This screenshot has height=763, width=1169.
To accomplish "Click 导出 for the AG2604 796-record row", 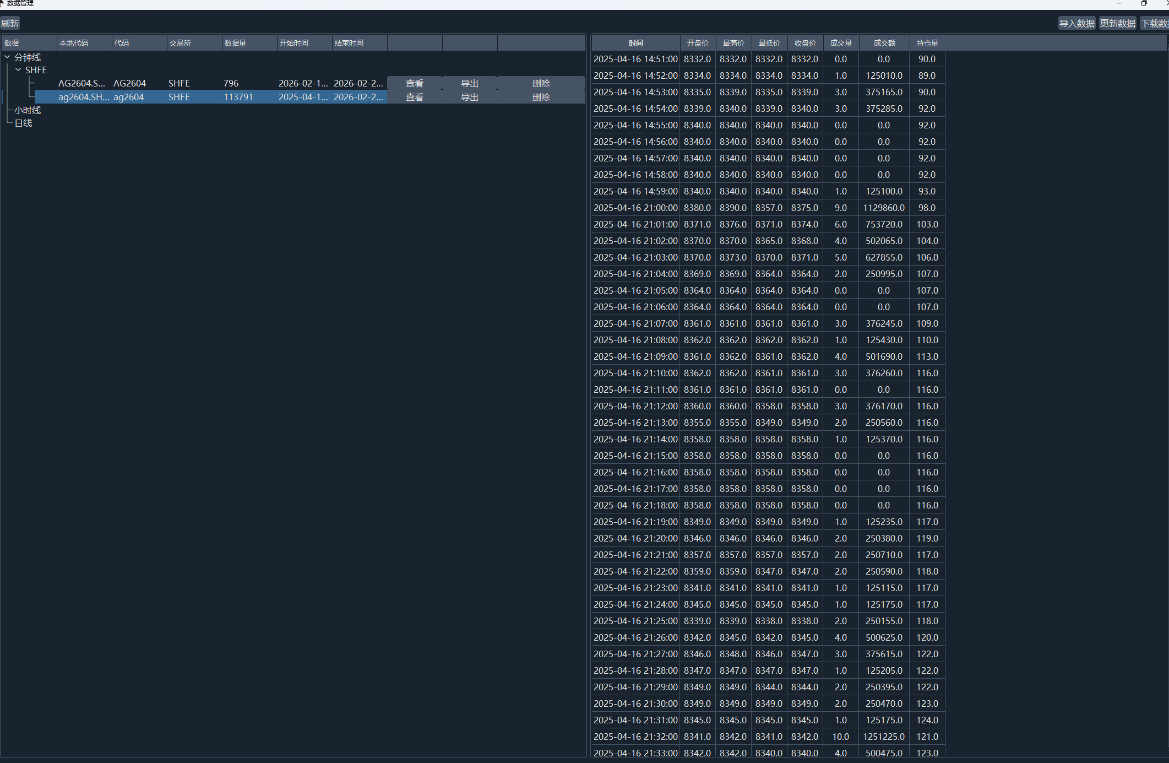I will coord(469,83).
